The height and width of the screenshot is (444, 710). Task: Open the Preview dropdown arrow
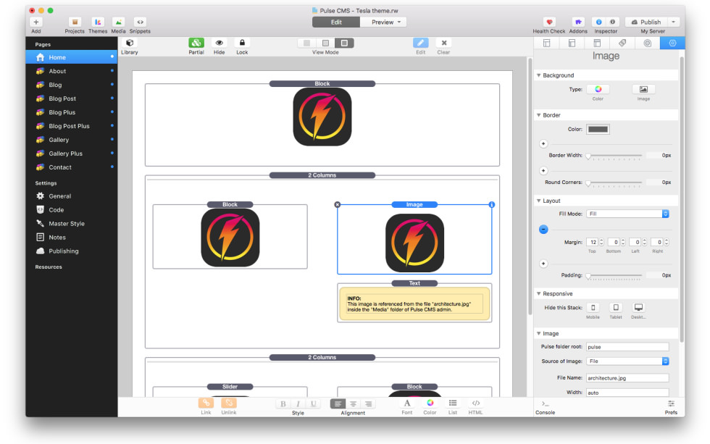pos(399,22)
